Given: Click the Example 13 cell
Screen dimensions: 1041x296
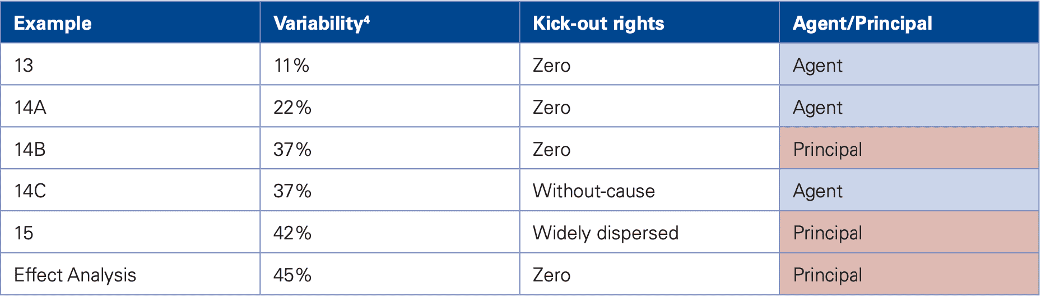Looking at the screenshot, I should click(24, 65).
